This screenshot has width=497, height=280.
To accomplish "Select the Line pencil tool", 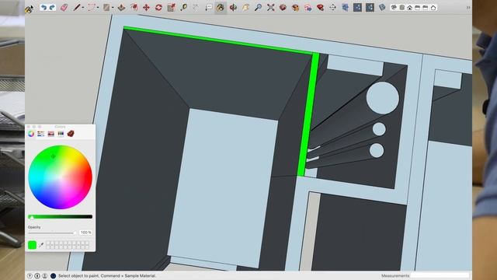I will pyautogui.click(x=76, y=7).
